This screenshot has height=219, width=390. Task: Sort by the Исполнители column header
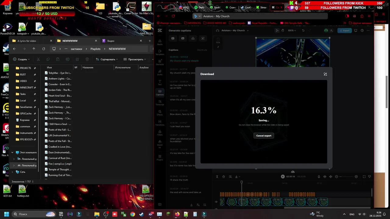tap(126, 68)
